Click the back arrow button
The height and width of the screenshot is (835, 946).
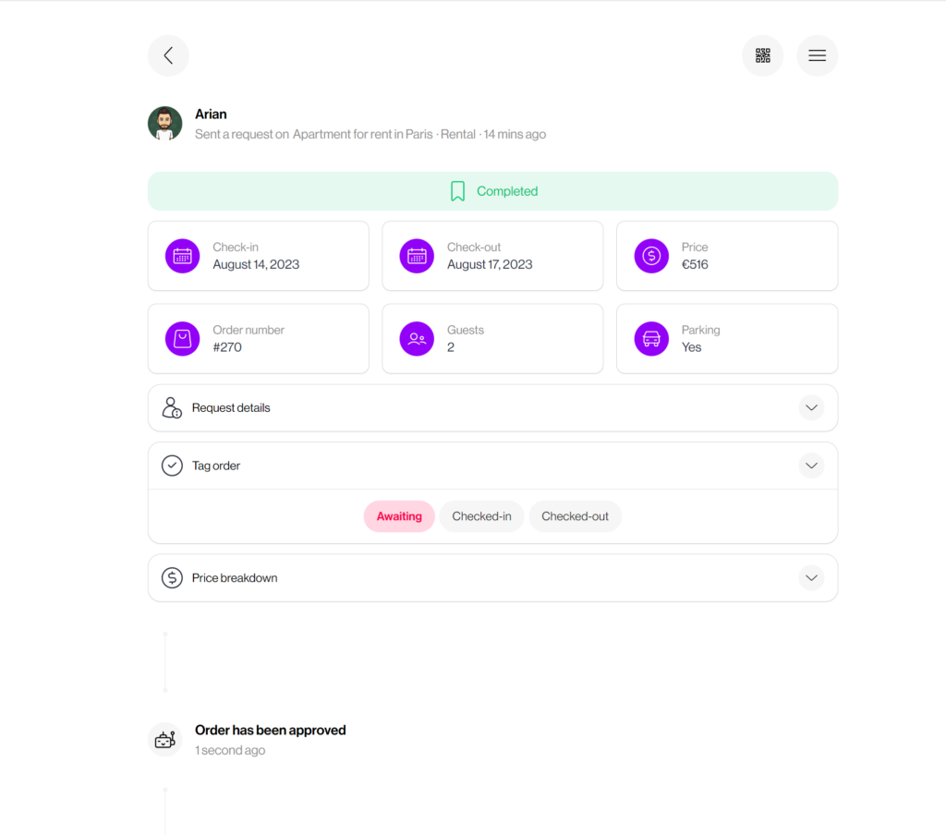click(168, 55)
